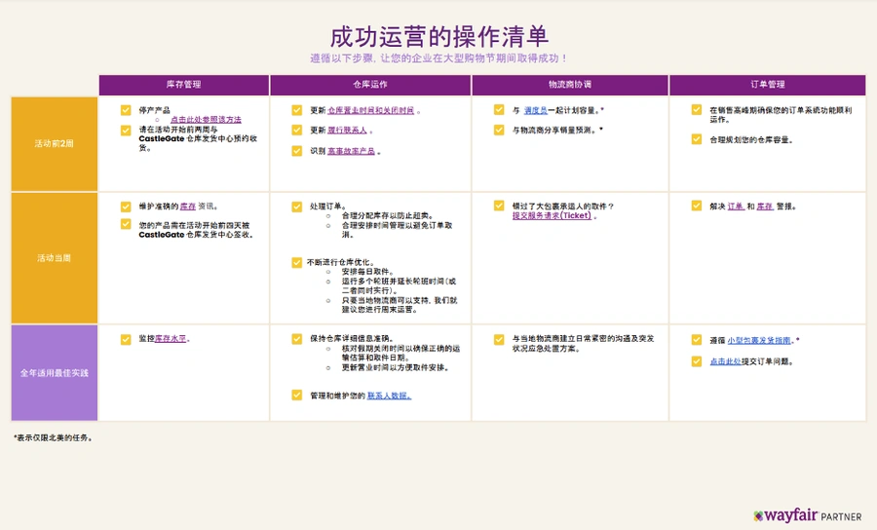Toggle checkbox beside 遵循 小型包裹发货指南
The image size is (877, 530).
pos(697,339)
